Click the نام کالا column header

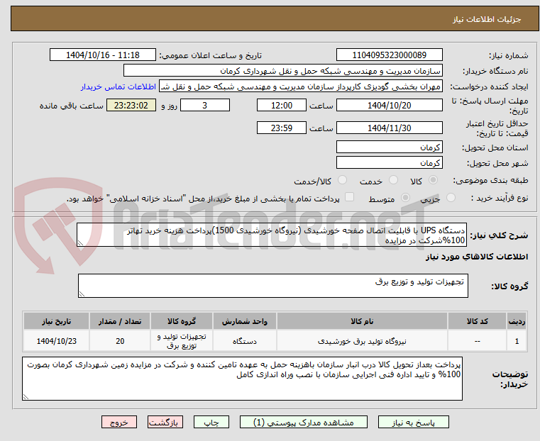tap(362, 321)
